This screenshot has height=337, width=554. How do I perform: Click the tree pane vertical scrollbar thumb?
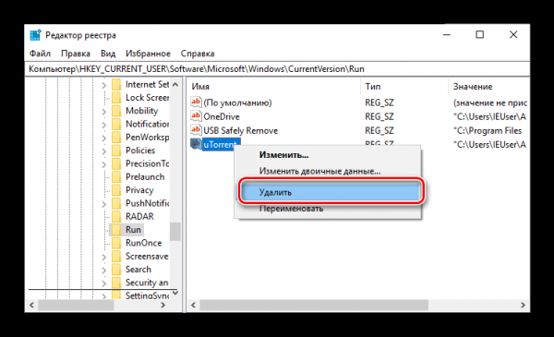click(175, 232)
